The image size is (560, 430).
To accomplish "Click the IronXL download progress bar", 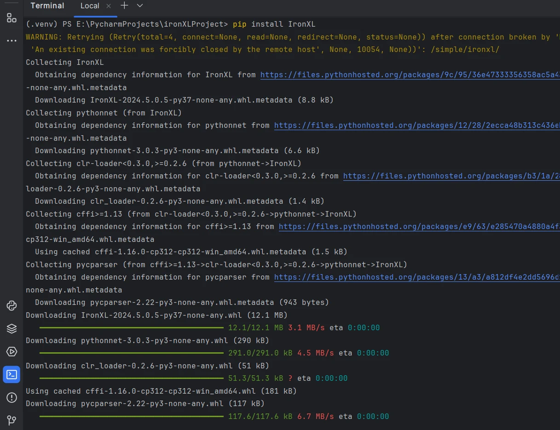I will [x=131, y=328].
